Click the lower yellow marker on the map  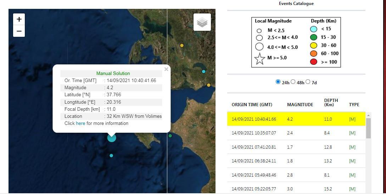pos(209,85)
